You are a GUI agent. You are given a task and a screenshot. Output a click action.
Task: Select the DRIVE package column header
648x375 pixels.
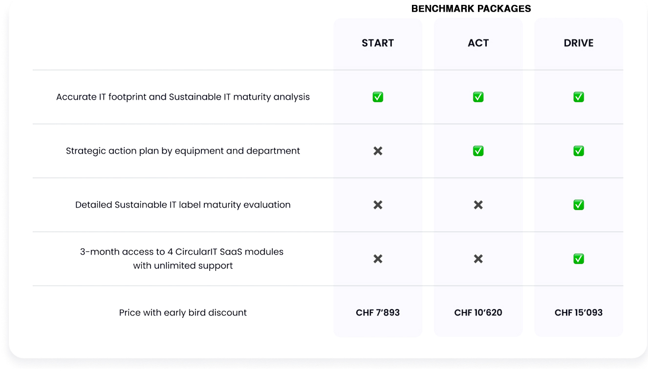click(579, 43)
